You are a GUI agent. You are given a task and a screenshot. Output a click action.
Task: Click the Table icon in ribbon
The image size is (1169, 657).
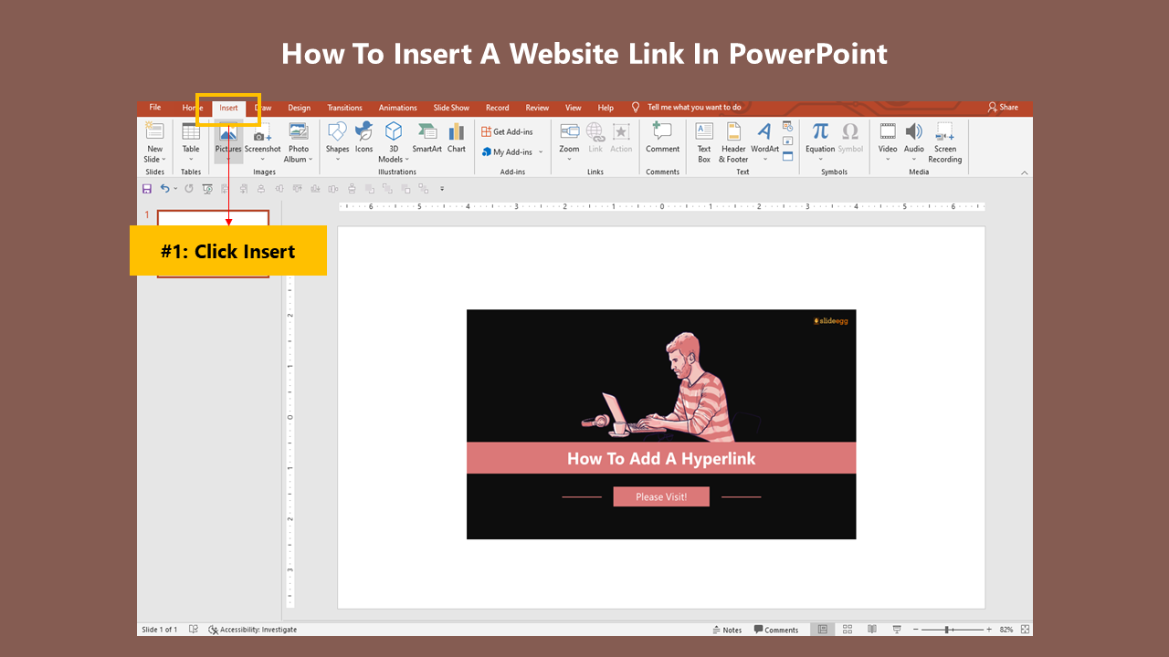(191, 131)
